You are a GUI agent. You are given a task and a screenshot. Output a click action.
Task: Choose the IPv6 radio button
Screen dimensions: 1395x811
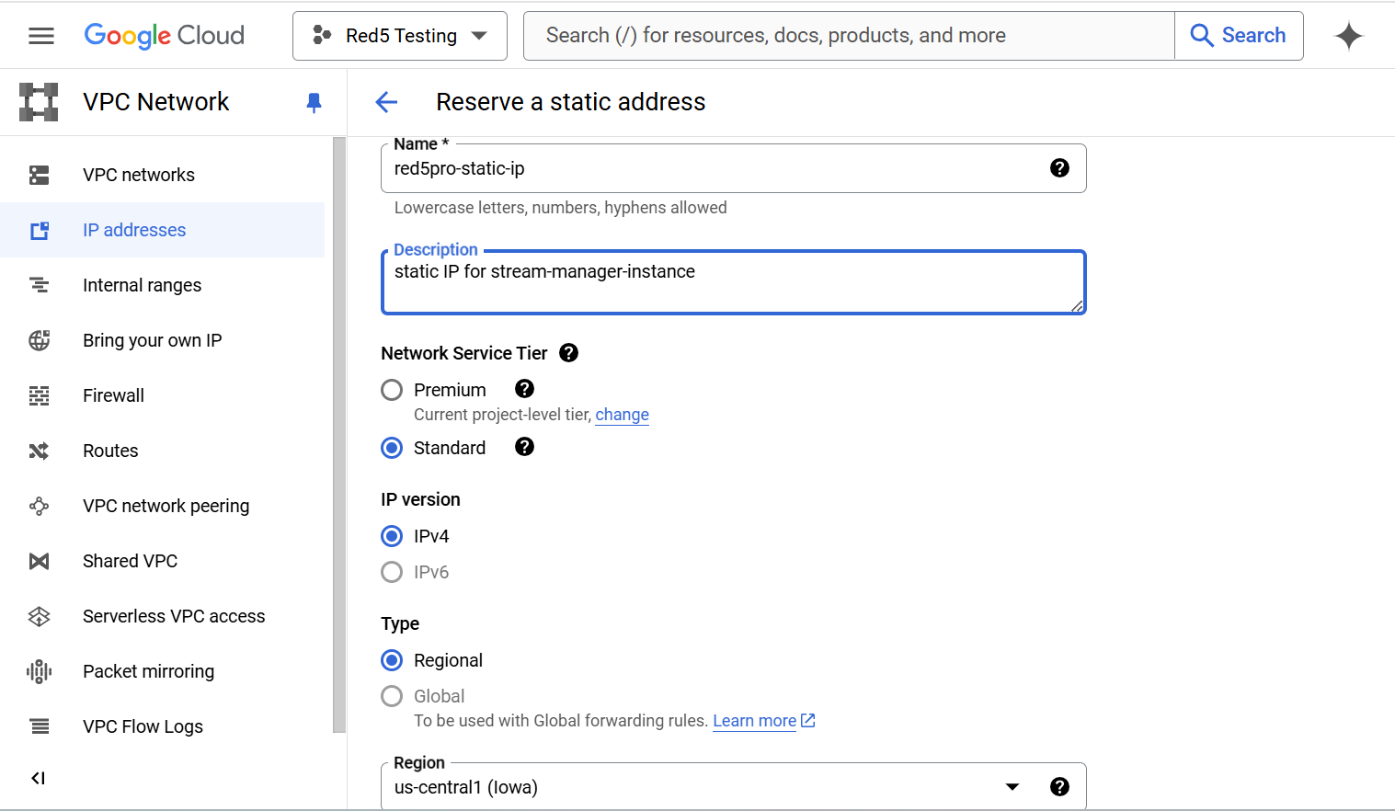coord(392,572)
